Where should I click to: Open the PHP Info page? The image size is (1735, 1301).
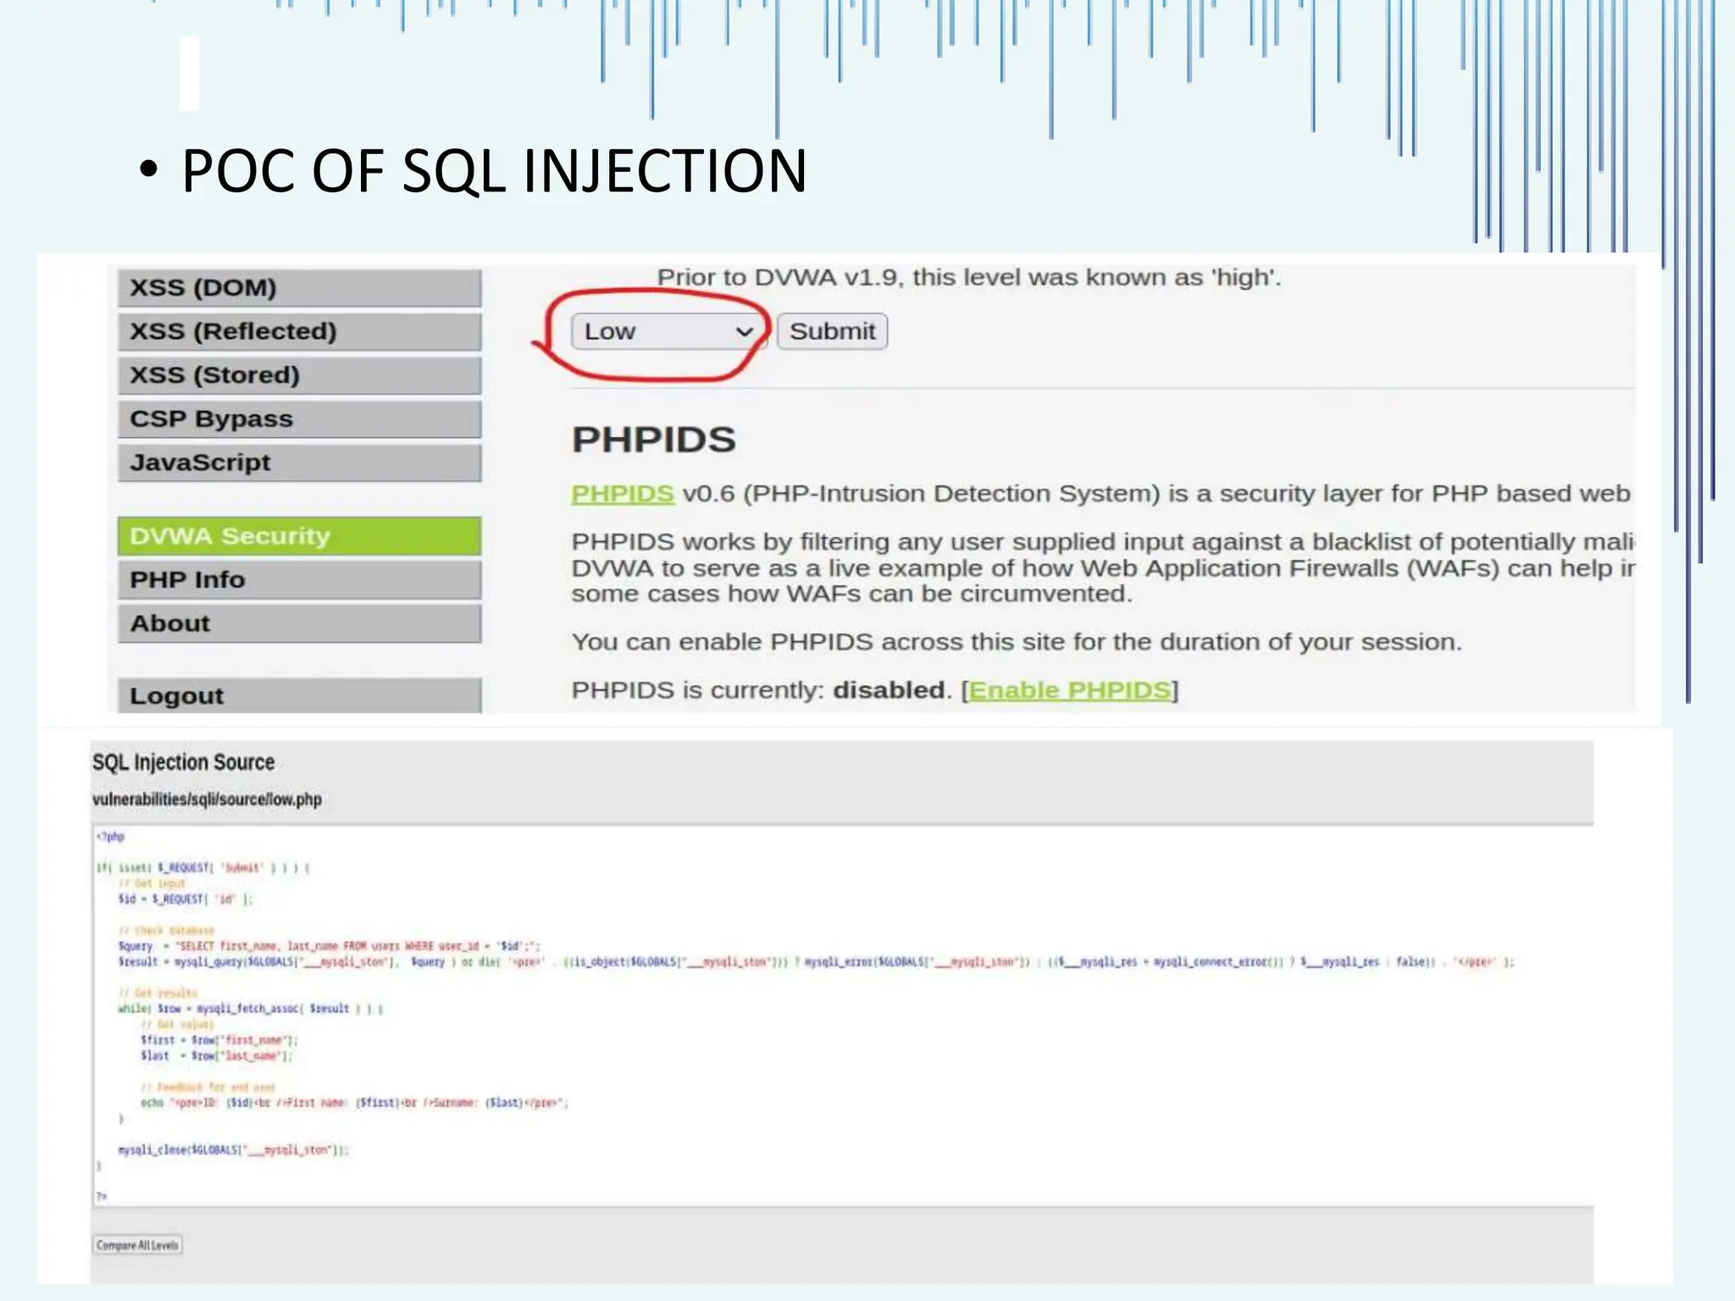(300, 580)
